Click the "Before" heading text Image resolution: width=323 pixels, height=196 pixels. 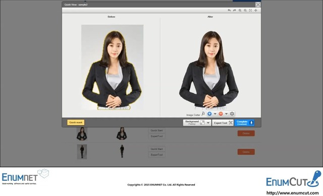112,17
